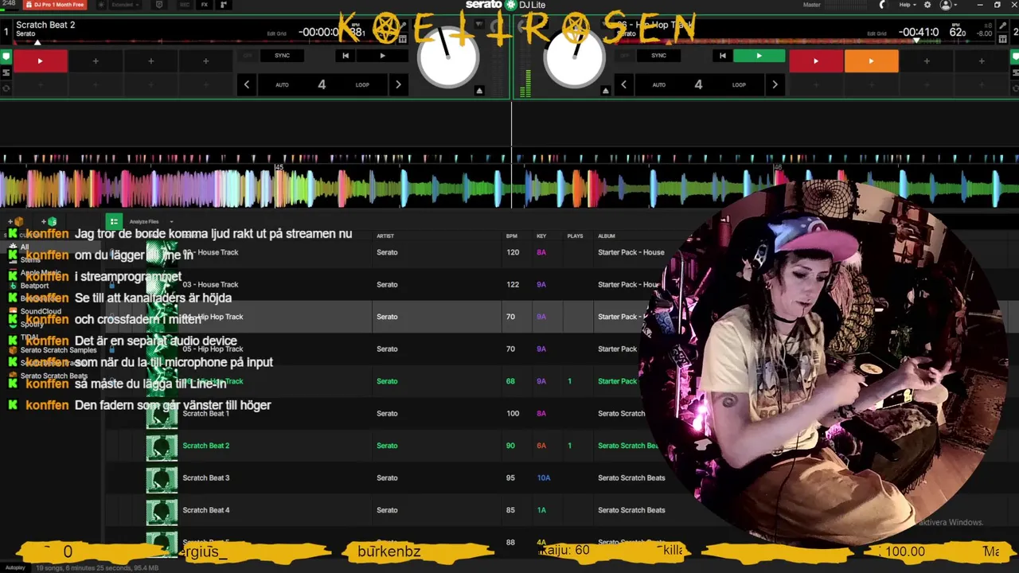The image size is (1019, 573).
Task: Eject track from the left deck
Action: pyautogui.click(x=479, y=91)
